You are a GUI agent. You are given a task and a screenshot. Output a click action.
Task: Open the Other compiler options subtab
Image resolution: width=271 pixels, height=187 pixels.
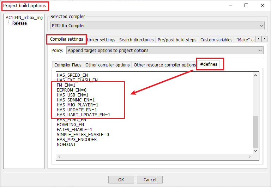coord(107,65)
